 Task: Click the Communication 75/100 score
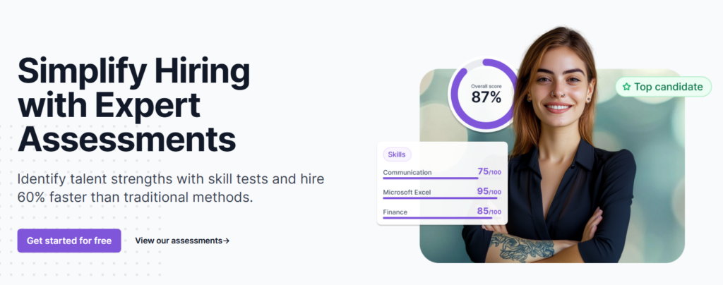[x=489, y=171]
